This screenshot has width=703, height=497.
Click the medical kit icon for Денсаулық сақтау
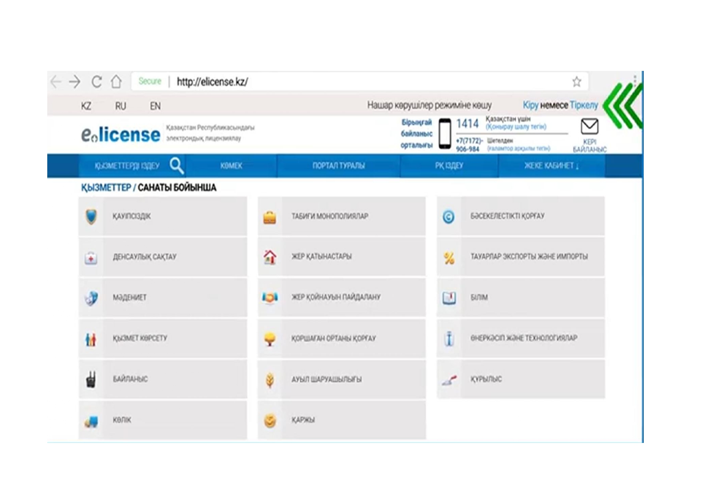91,258
